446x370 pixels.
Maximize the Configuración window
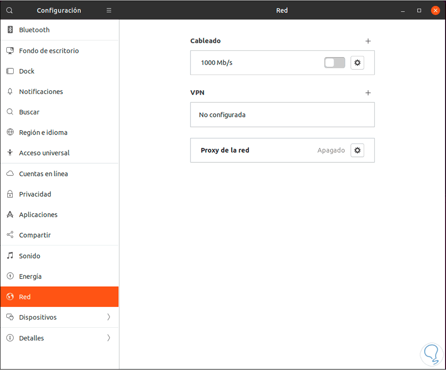point(419,10)
